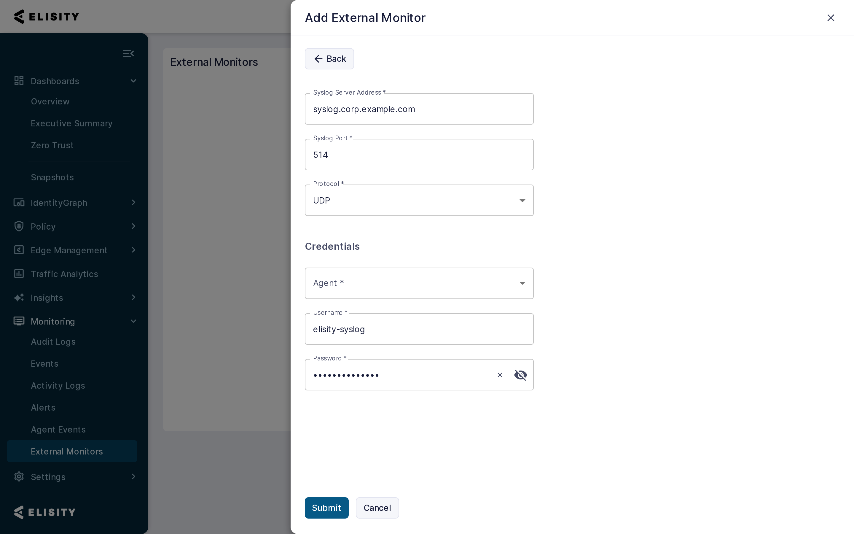Clear the password field with the X
The width and height of the screenshot is (854, 534).
500,375
